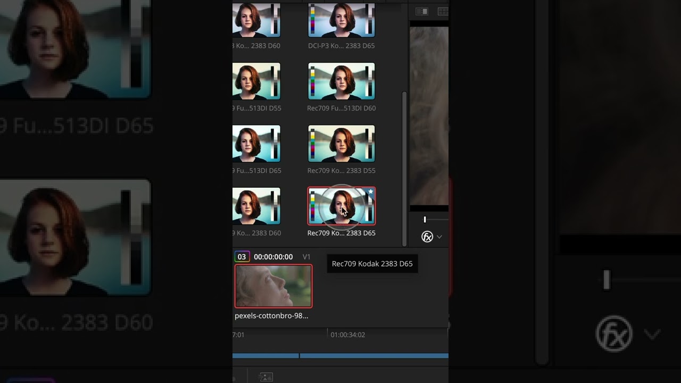This screenshot has height=383, width=681.
Task: Click the 'Rec709 Ko... 2383 D55' label
Action: [342, 171]
